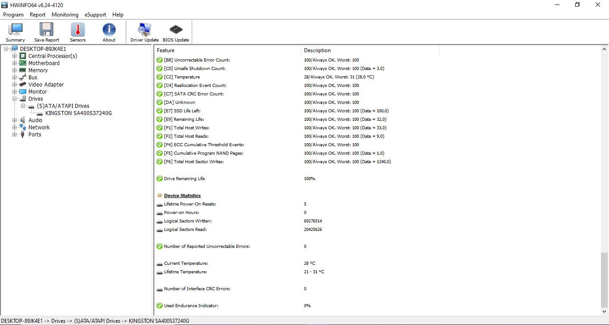609x325 pixels.
Task: Open the About info icon
Action: pos(109,29)
